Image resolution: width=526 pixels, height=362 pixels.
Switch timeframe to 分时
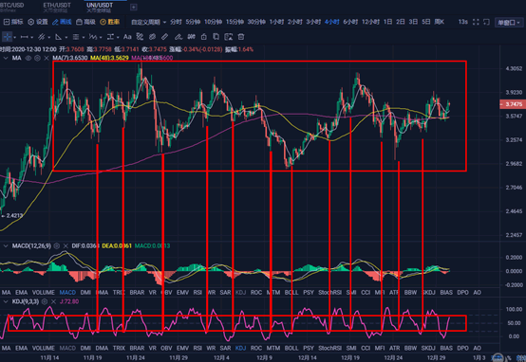(x=176, y=22)
